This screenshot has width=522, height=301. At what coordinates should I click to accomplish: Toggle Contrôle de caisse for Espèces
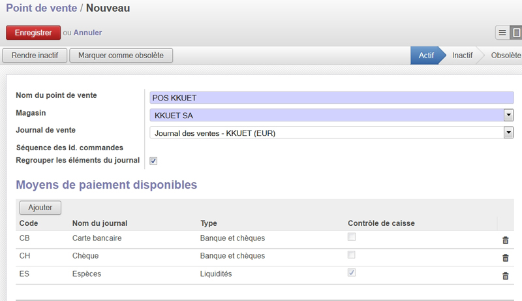pyautogui.click(x=352, y=272)
